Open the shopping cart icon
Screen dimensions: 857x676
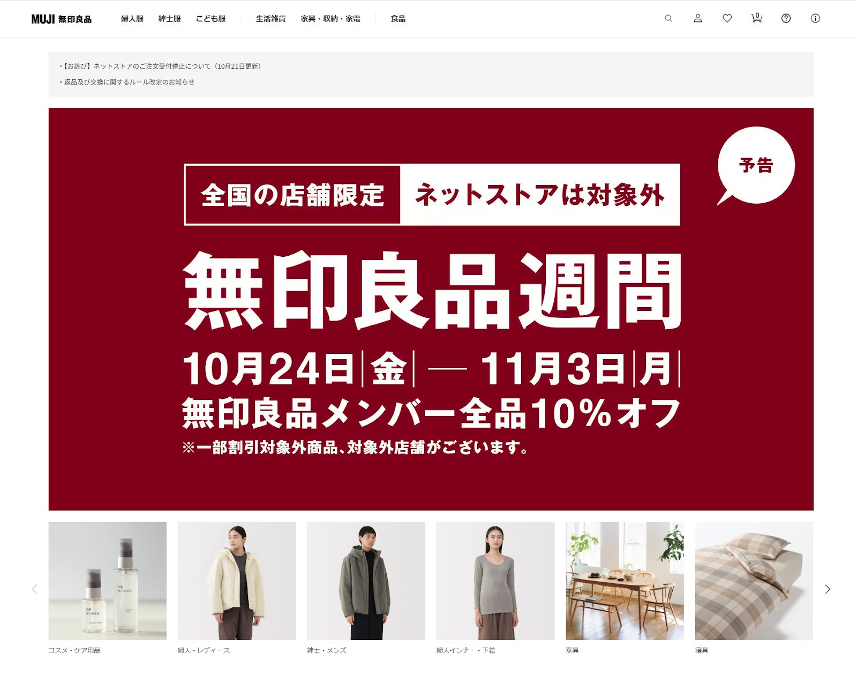click(x=756, y=18)
